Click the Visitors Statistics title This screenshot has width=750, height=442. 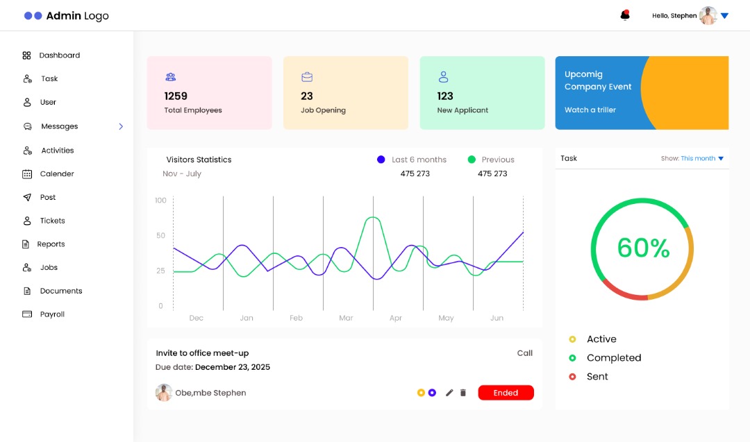[x=199, y=160]
